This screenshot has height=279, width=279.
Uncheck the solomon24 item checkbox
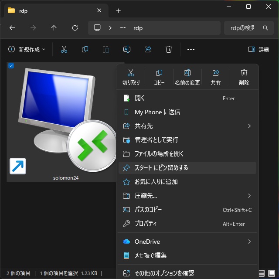pyautogui.click(x=11, y=66)
